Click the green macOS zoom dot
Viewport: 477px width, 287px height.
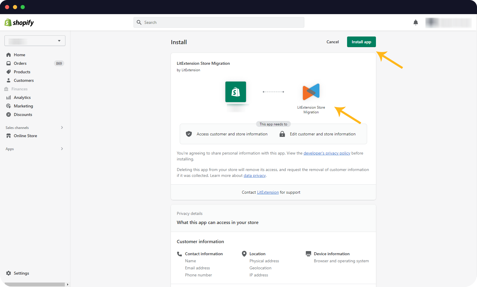(23, 7)
